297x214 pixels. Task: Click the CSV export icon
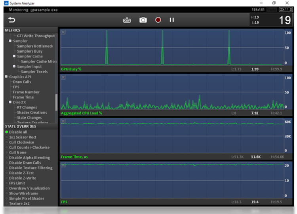(127, 20)
